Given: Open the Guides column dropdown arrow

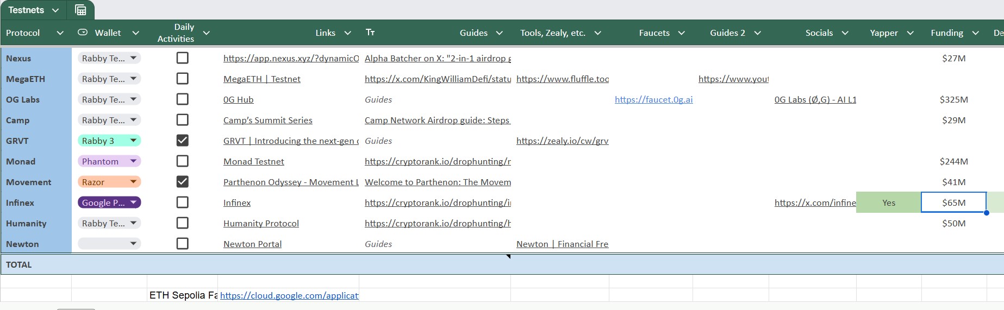Looking at the screenshot, I should 500,33.
